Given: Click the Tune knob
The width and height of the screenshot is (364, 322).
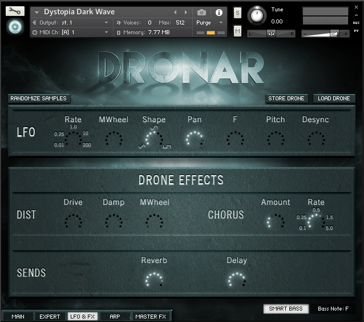Looking at the screenshot, I should 257,15.
